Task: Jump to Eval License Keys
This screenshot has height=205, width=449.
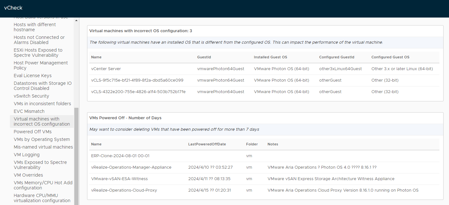Action: point(33,76)
